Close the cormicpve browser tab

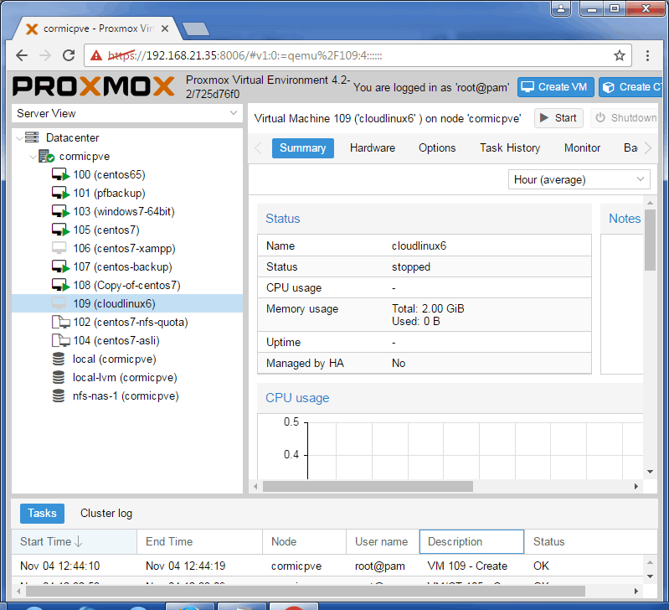(x=165, y=28)
